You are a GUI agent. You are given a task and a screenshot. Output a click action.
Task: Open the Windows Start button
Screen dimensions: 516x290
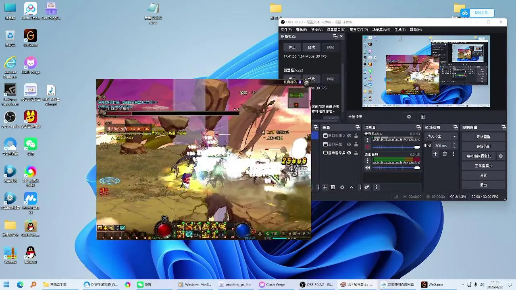pos(7,284)
